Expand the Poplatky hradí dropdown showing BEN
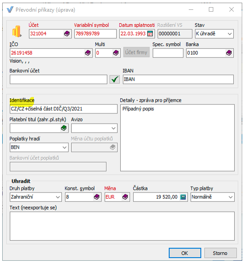 click(39, 147)
